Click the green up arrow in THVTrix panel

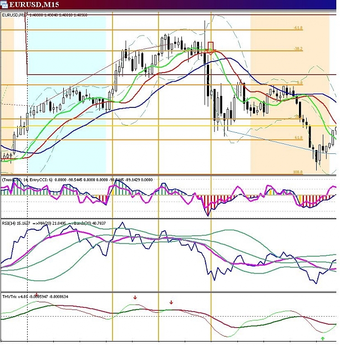[x=323, y=338]
